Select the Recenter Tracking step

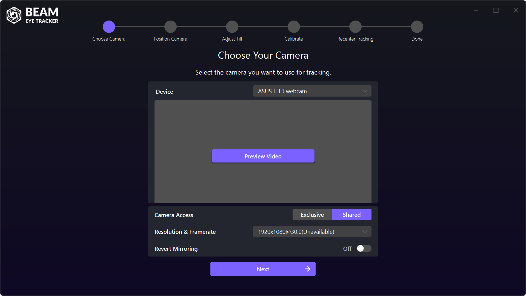click(355, 27)
